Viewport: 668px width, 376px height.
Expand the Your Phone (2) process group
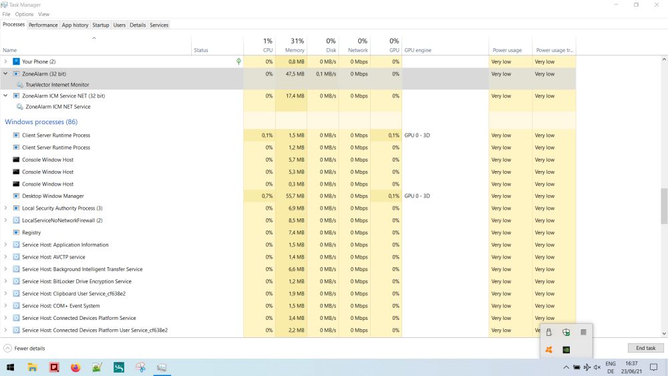5,61
